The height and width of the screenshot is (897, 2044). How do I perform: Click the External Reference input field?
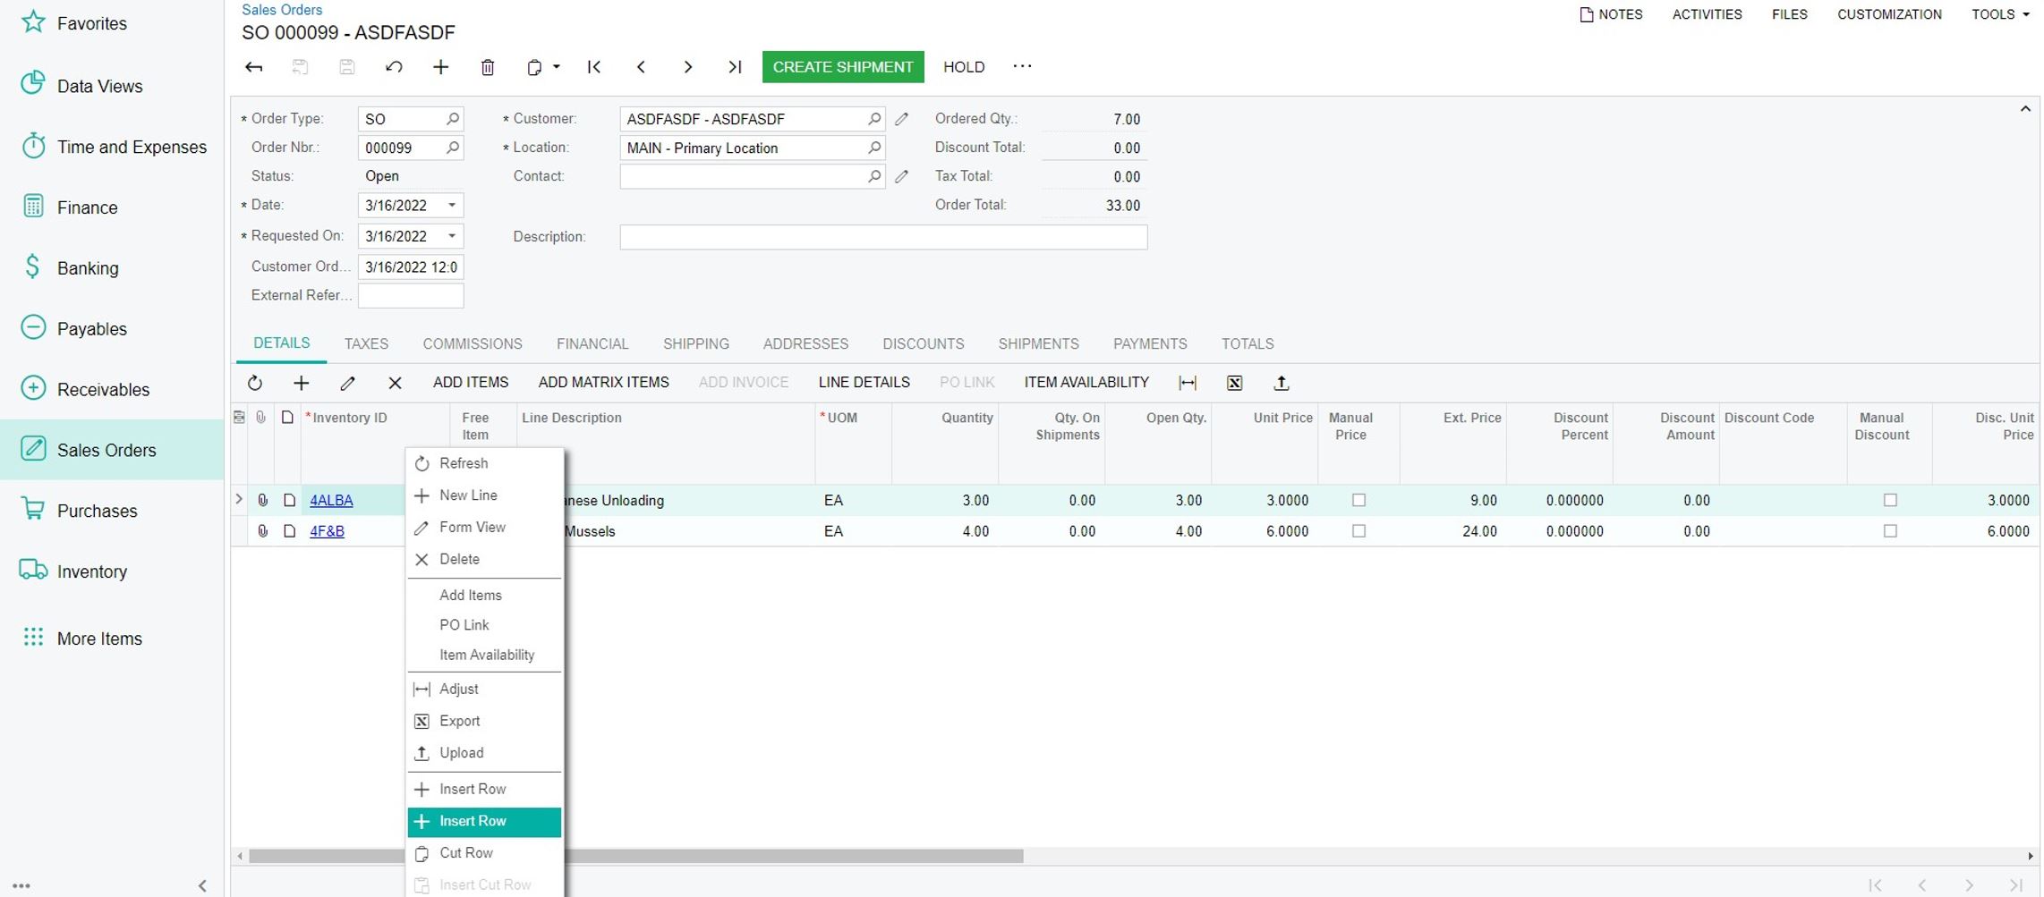coord(411,296)
